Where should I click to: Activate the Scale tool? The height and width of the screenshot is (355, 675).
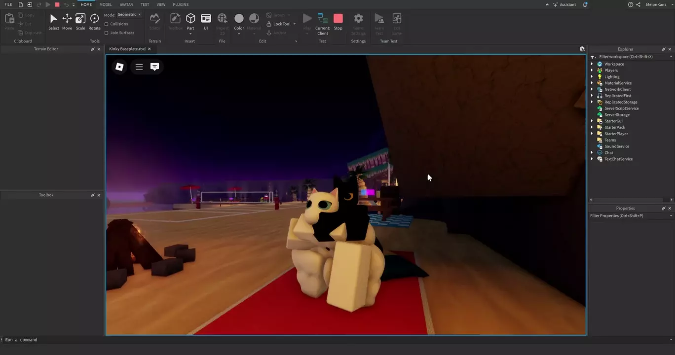[80, 21]
